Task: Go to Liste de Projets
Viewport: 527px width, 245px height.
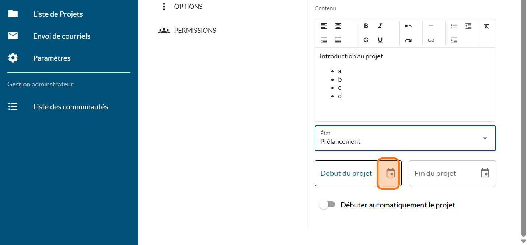Action: [x=58, y=14]
